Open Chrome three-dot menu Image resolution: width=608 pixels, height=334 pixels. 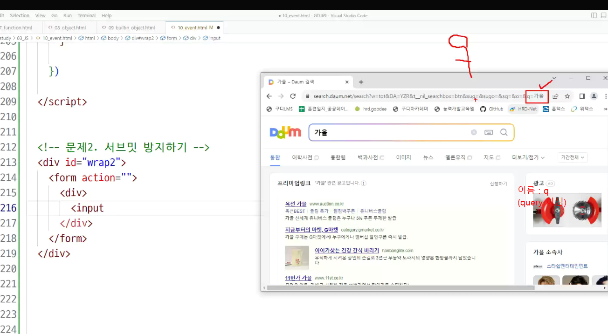[606, 96]
